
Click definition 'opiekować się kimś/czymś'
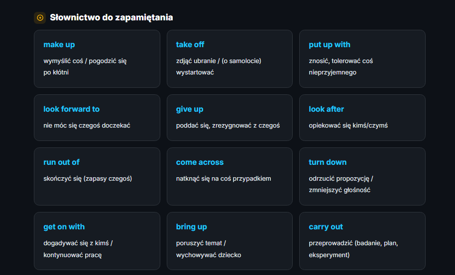[x=348, y=126]
